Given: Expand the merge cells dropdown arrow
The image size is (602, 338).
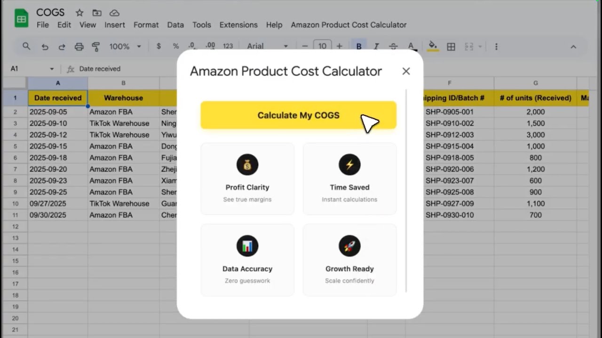Looking at the screenshot, I should click(x=480, y=46).
